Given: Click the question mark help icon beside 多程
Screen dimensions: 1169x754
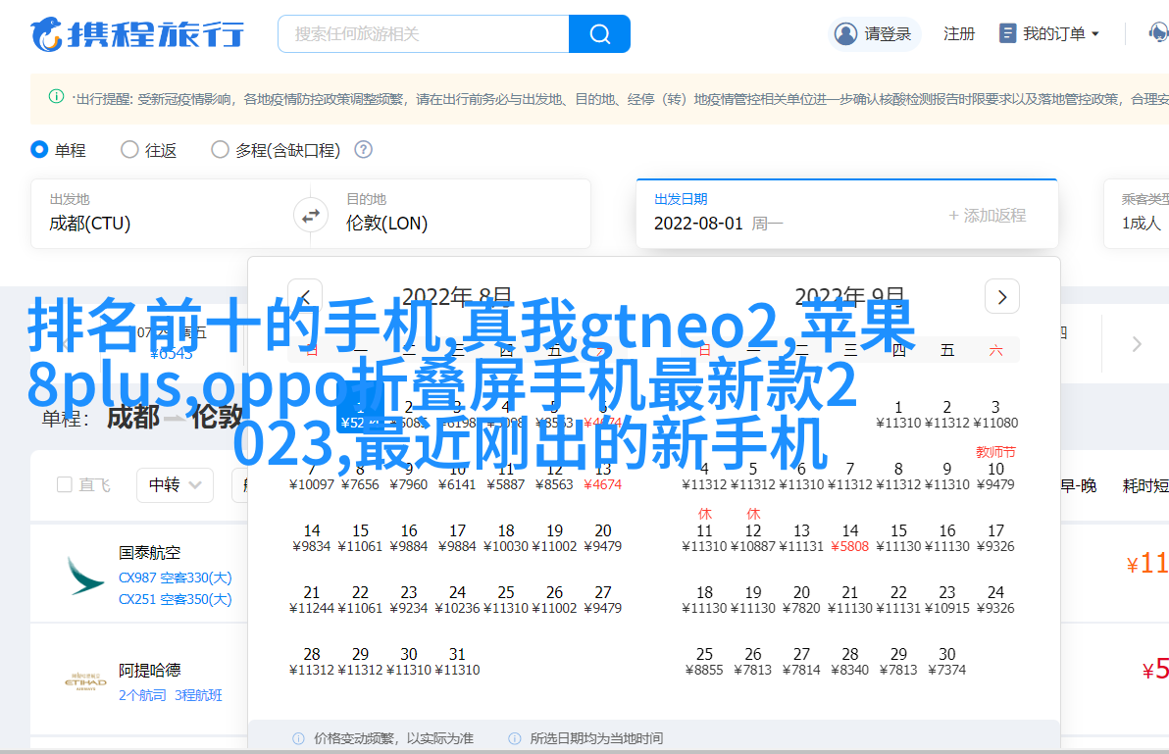Looking at the screenshot, I should (363, 150).
